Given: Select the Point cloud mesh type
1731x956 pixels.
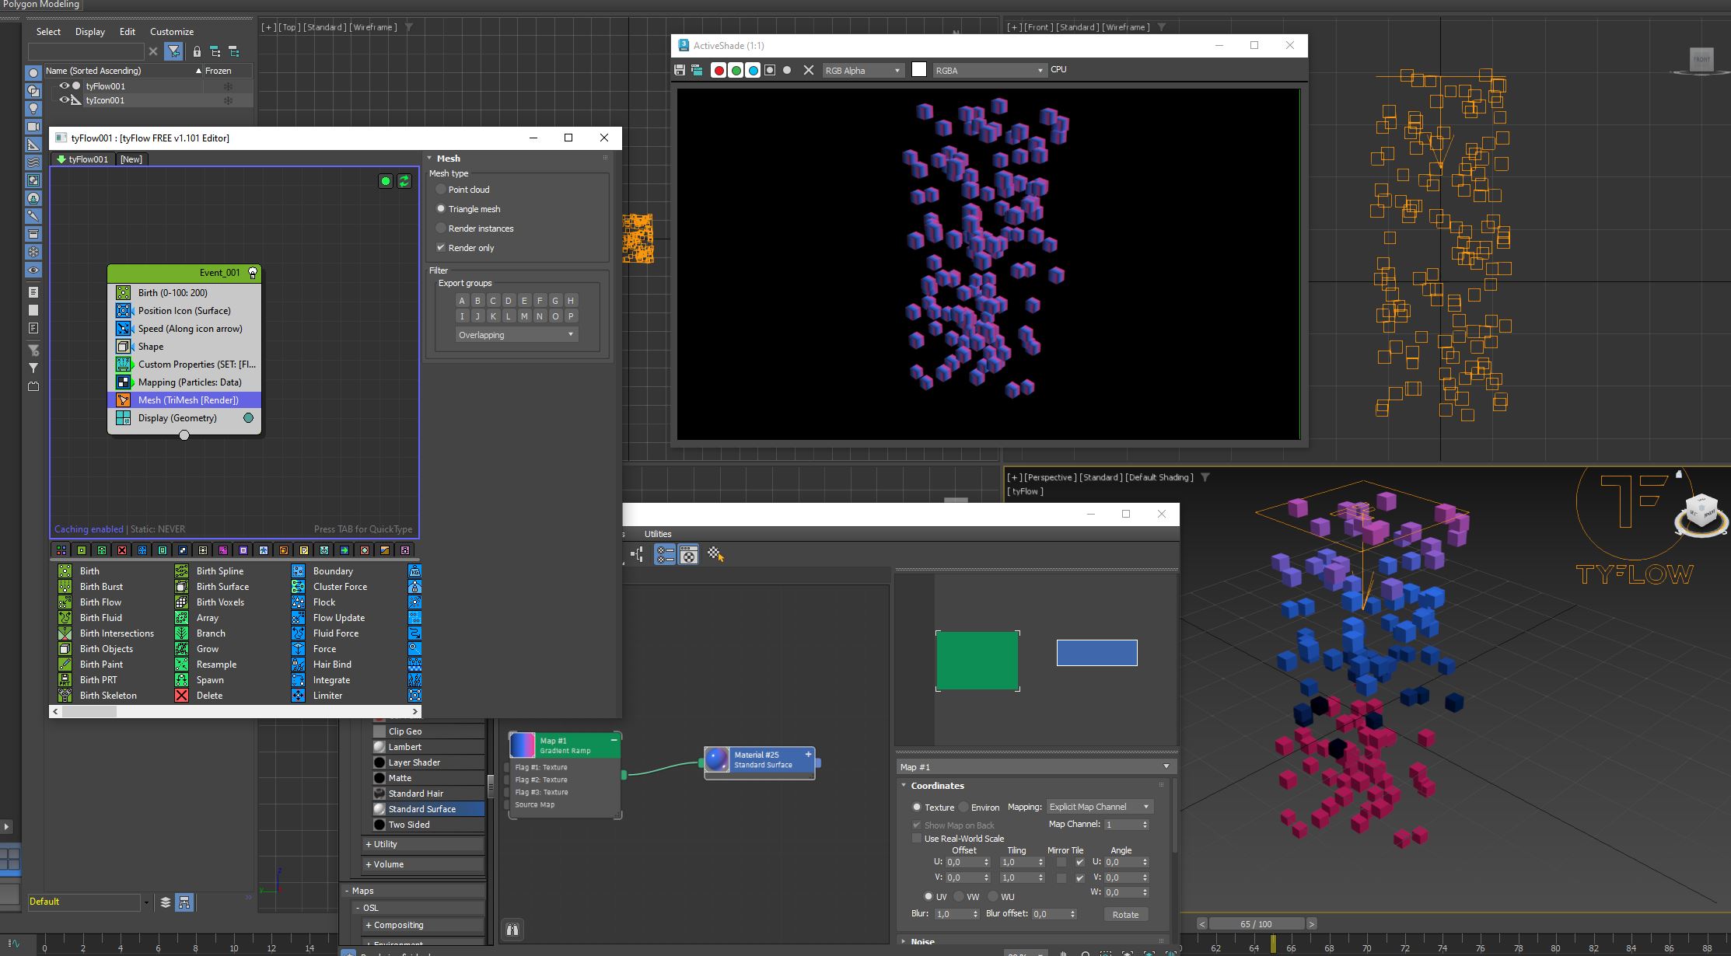Looking at the screenshot, I should click(441, 190).
